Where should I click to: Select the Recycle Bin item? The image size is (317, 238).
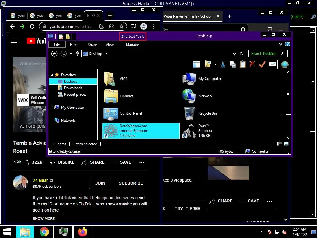[219, 113]
